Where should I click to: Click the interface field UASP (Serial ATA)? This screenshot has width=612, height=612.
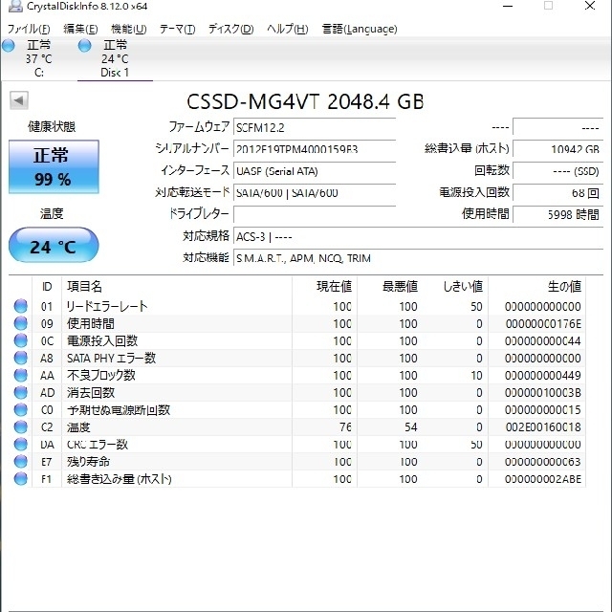point(315,171)
